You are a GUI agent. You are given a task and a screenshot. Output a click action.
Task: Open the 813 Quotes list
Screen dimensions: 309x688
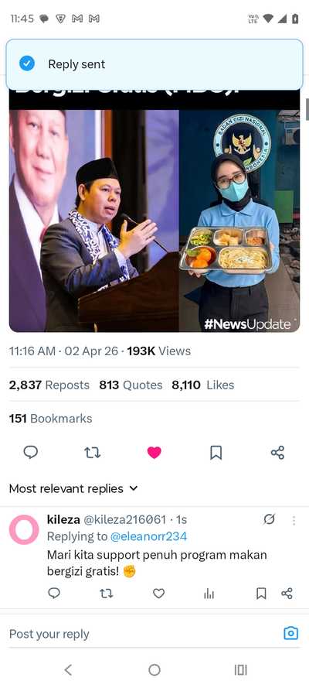tap(131, 385)
